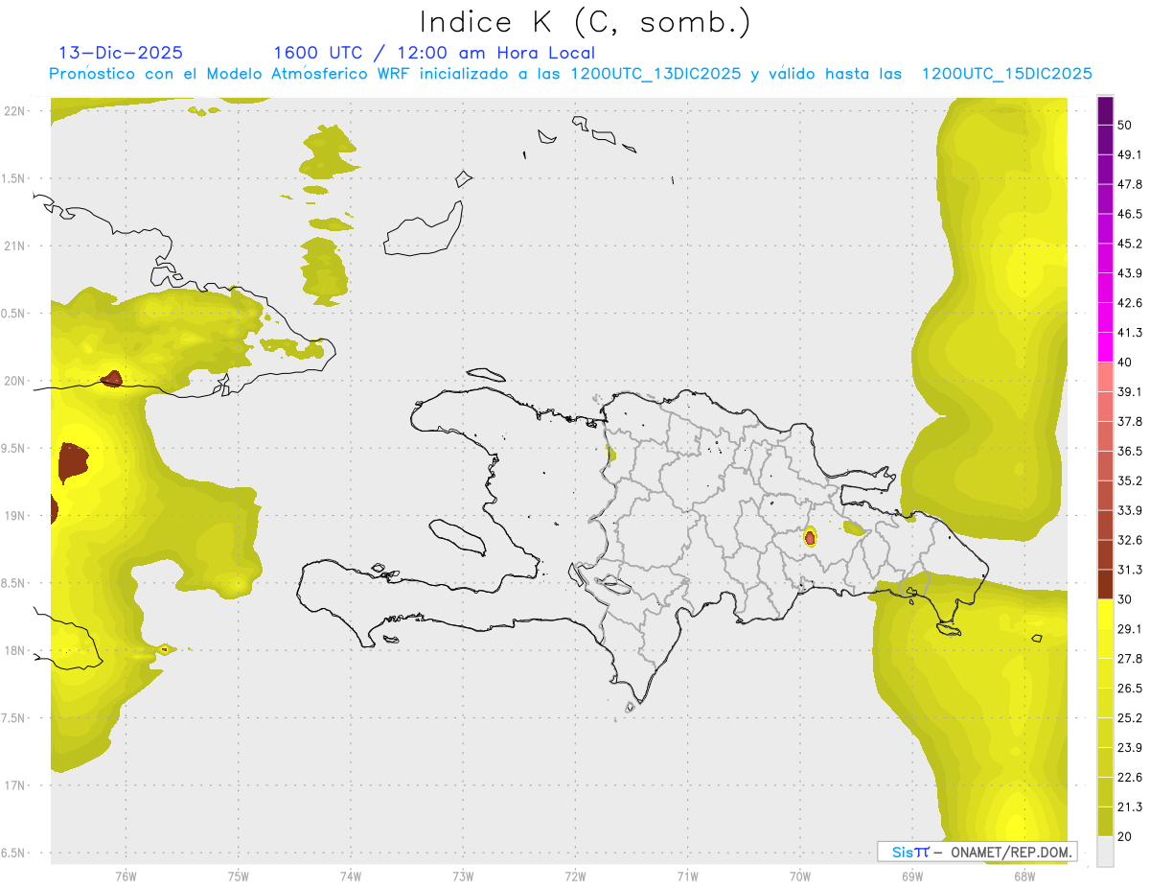Viewport: 1150px width, 889px height.
Task: Click the '21N' latitude label
Action: click(x=15, y=246)
